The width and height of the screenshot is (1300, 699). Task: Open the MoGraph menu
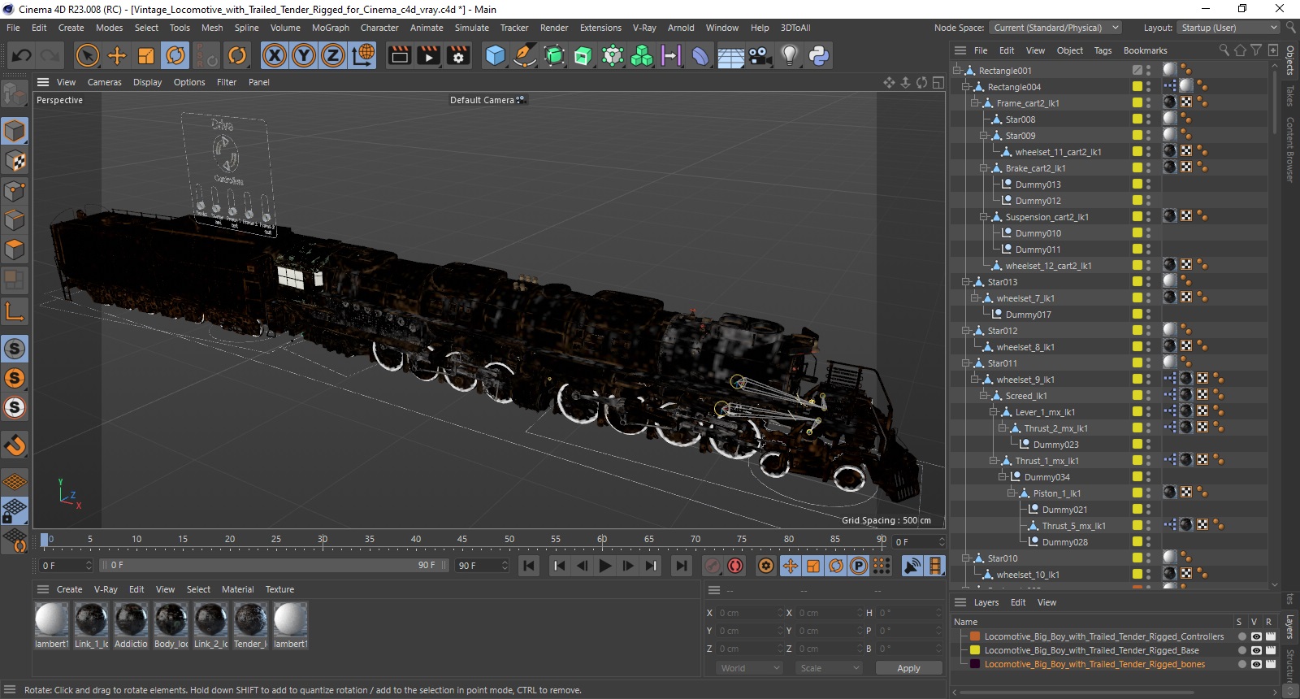coord(330,28)
